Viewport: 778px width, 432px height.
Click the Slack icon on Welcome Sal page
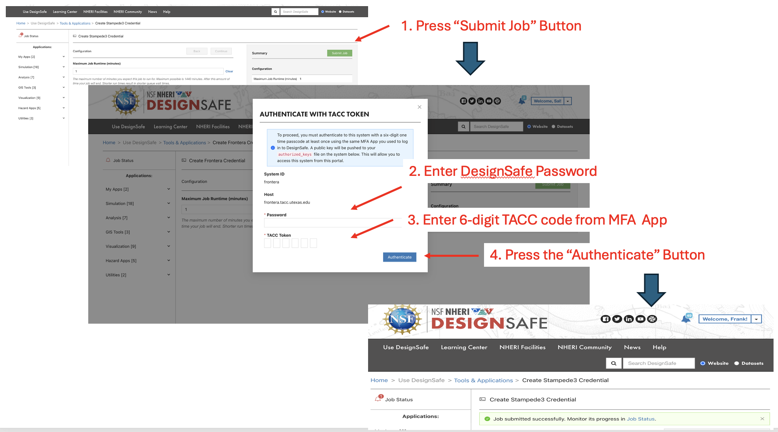click(x=497, y=101)
